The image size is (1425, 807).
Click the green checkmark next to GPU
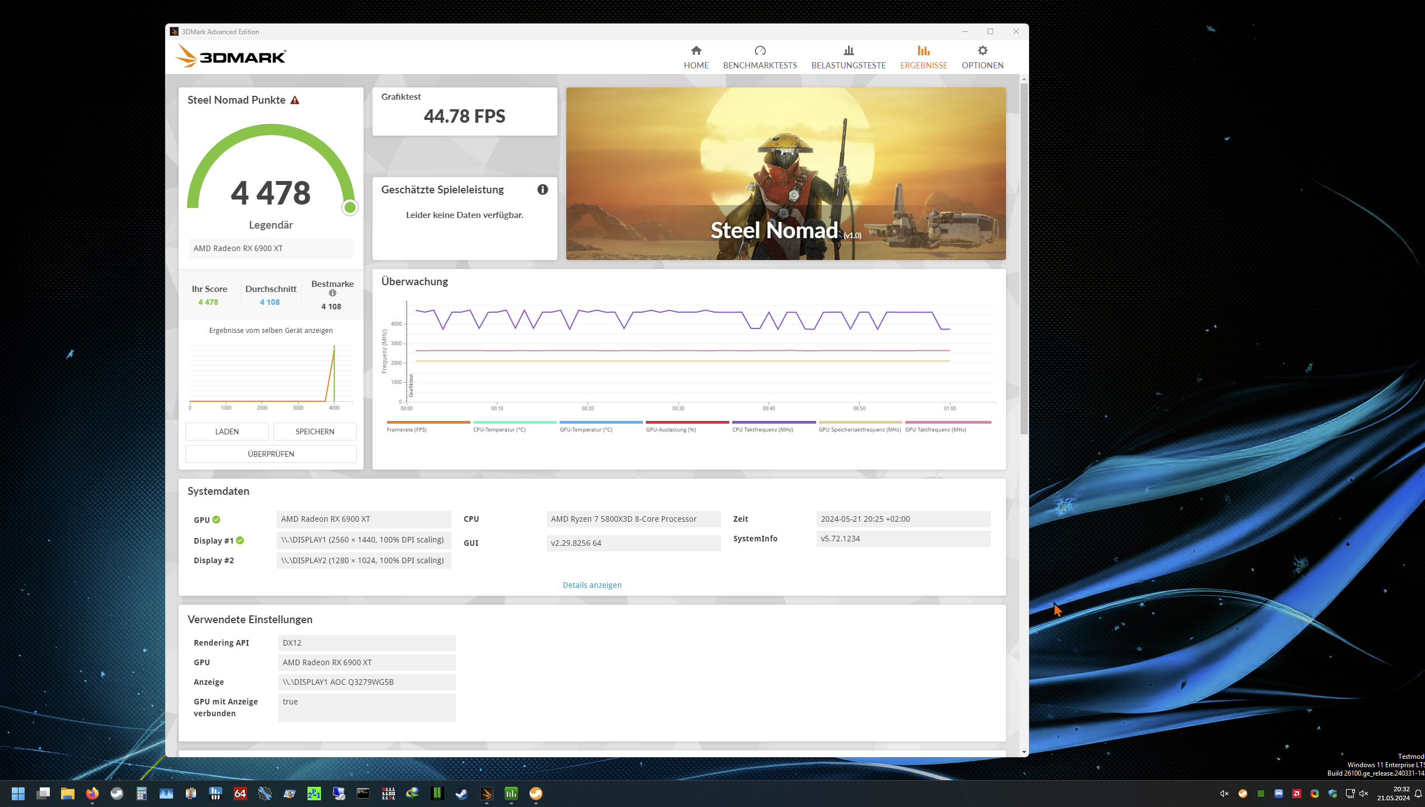click(216, 520)
